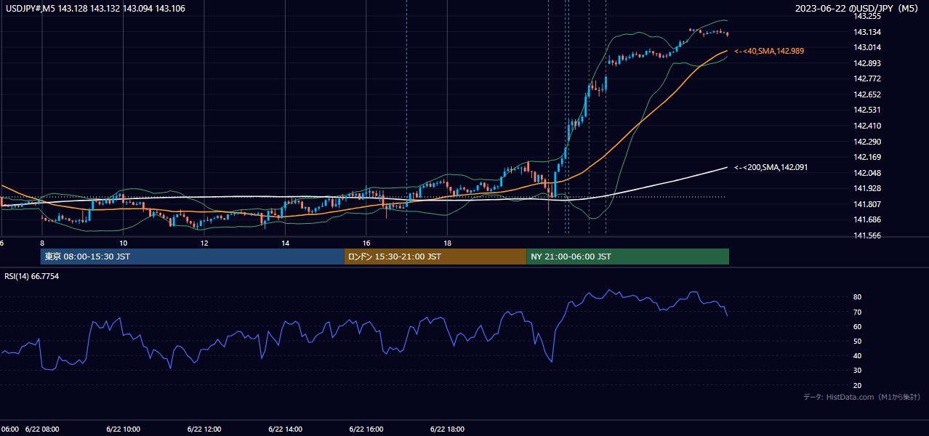This screenshot has width=929, height=436.
Task: Click price axis value 142.893
Action: [867, 63]
